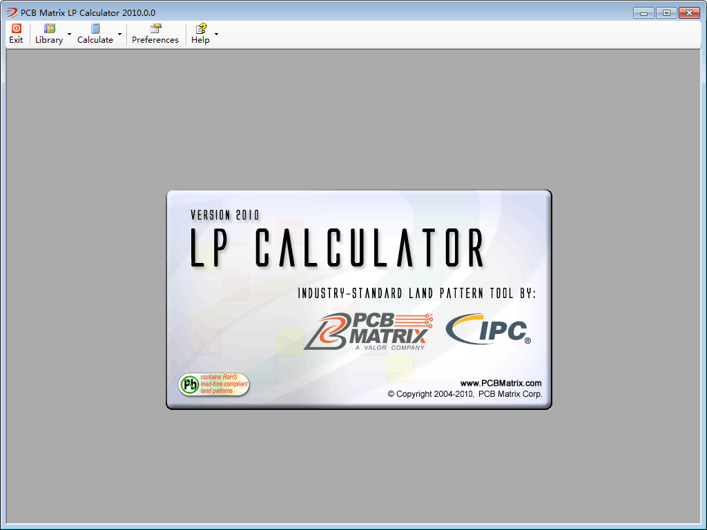The image size is (707, 530).
Task: Click the PCB Matrix logo on splash
Action: tap(369, 331)
